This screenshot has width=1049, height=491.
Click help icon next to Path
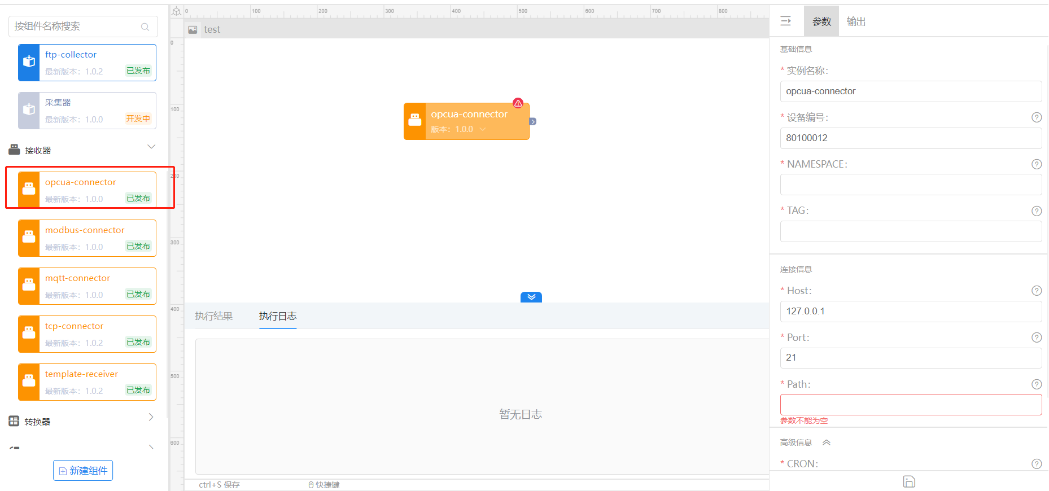tap(1037, 384)
